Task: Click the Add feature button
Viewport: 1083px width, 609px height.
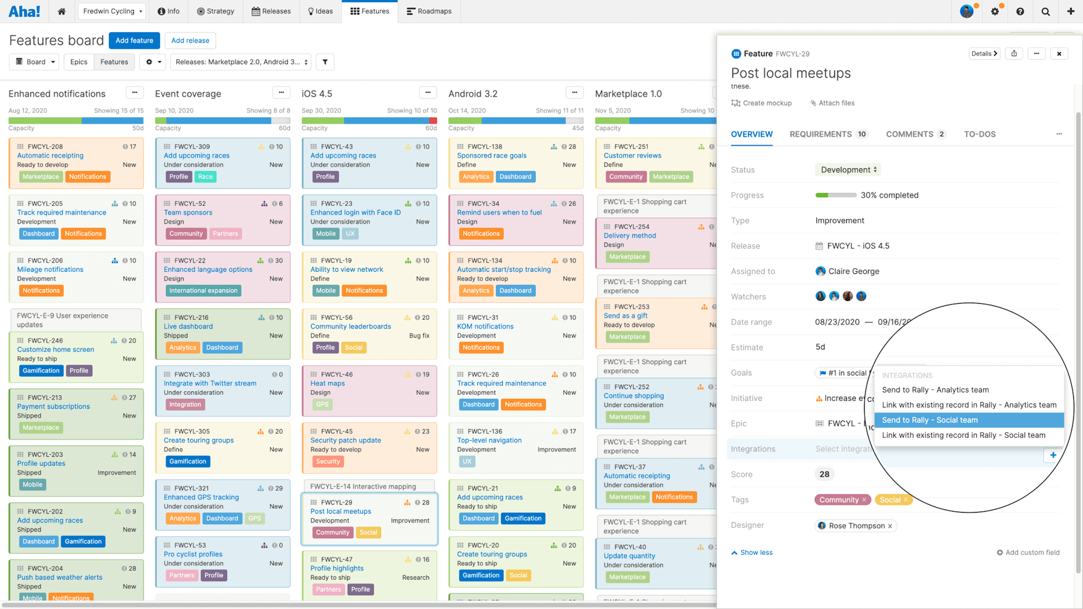Action: pos(134,40)
